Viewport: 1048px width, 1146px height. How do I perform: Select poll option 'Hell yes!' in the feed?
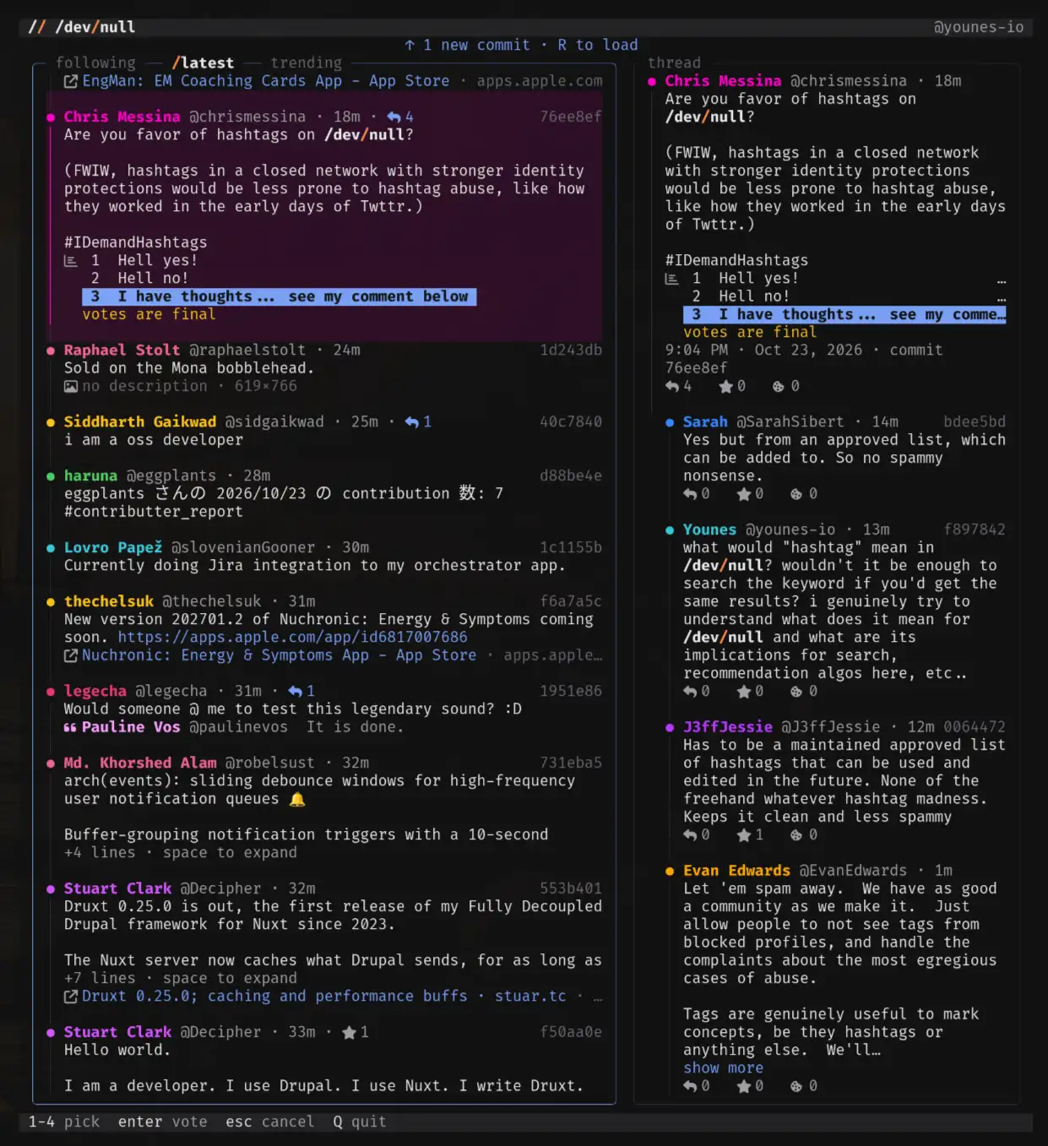click(144, 260)
